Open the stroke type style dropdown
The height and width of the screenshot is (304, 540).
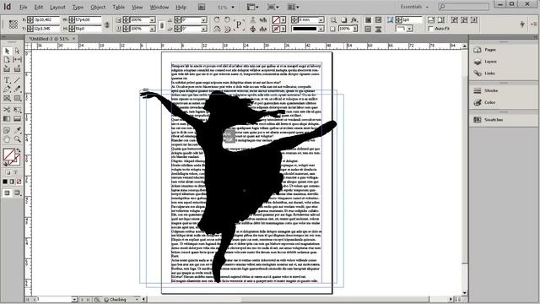[x=321, y=29]
